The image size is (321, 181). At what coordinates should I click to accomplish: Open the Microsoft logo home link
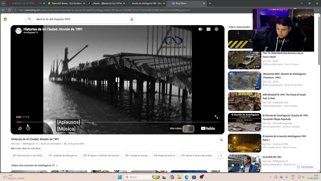click(x=6, y=19)
